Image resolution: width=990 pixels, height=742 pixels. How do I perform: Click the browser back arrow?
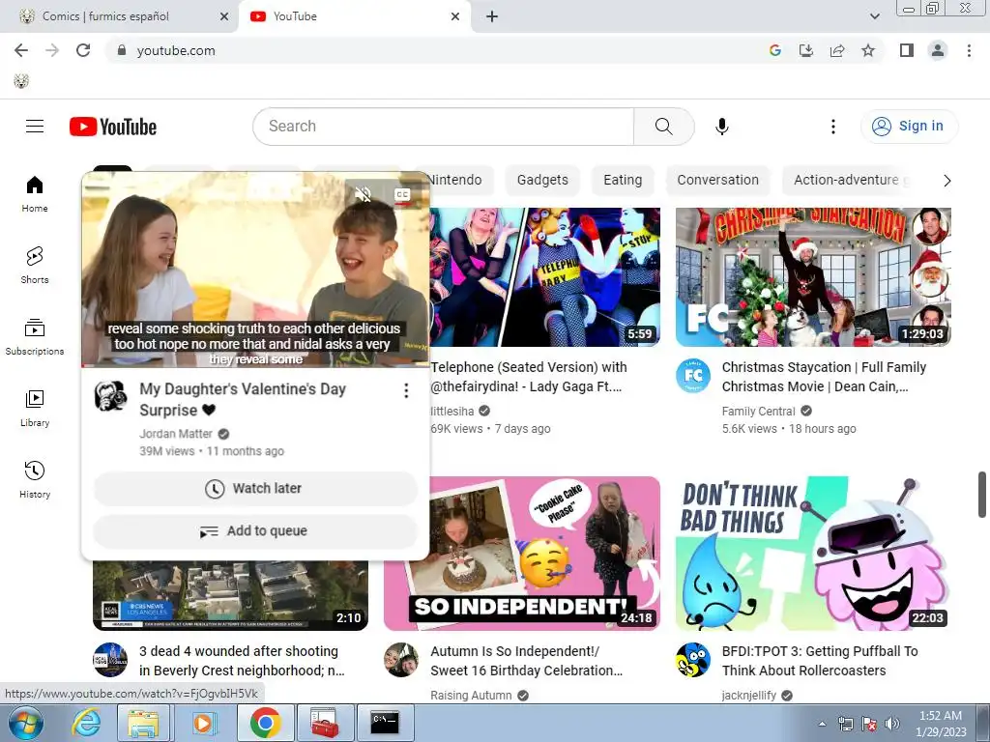(21, 50)
